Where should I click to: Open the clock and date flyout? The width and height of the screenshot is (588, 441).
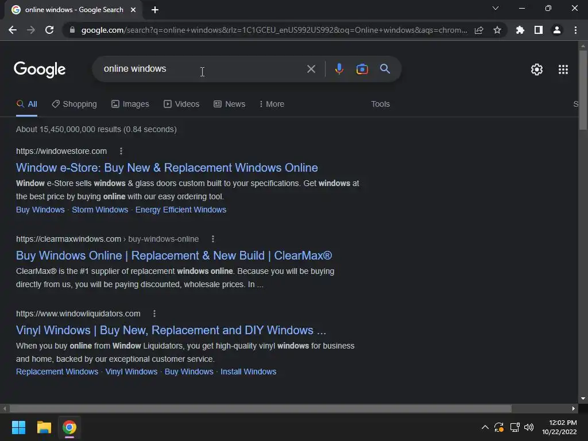(x=559, y=427)
